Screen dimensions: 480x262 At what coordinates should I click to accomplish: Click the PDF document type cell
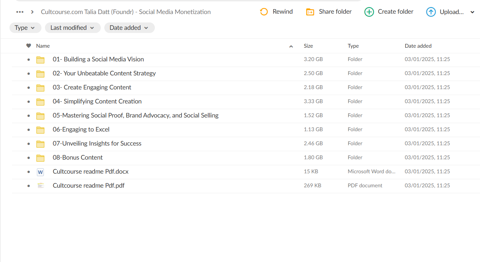[x=365, y=186]
